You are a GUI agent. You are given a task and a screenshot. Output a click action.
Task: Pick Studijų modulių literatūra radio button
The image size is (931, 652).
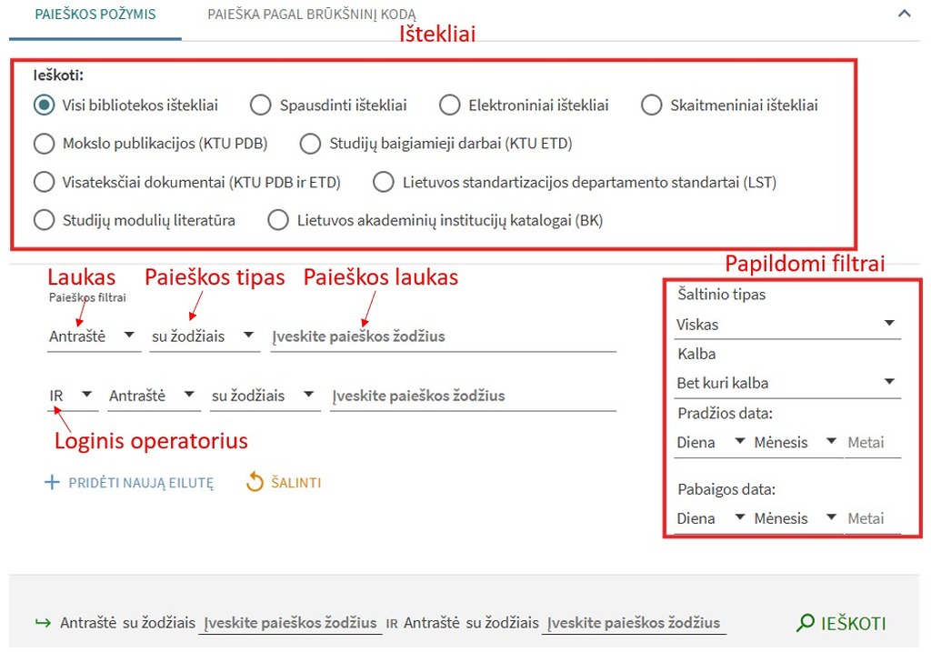pyautogui.click(x=44, y=220)
